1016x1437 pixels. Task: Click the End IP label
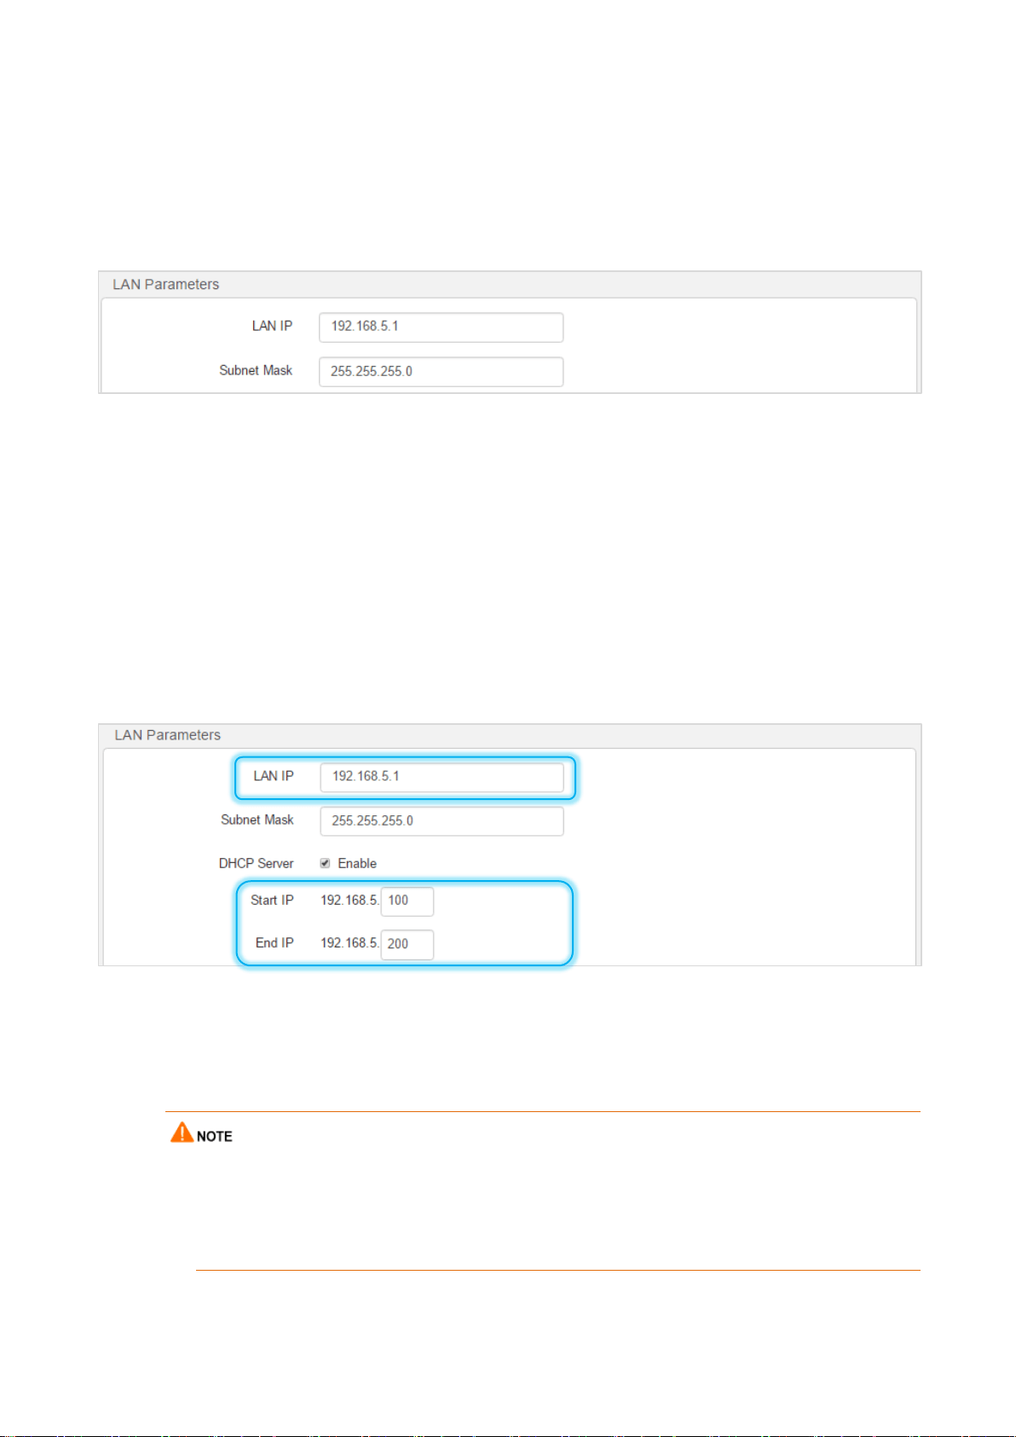[274, 943]
